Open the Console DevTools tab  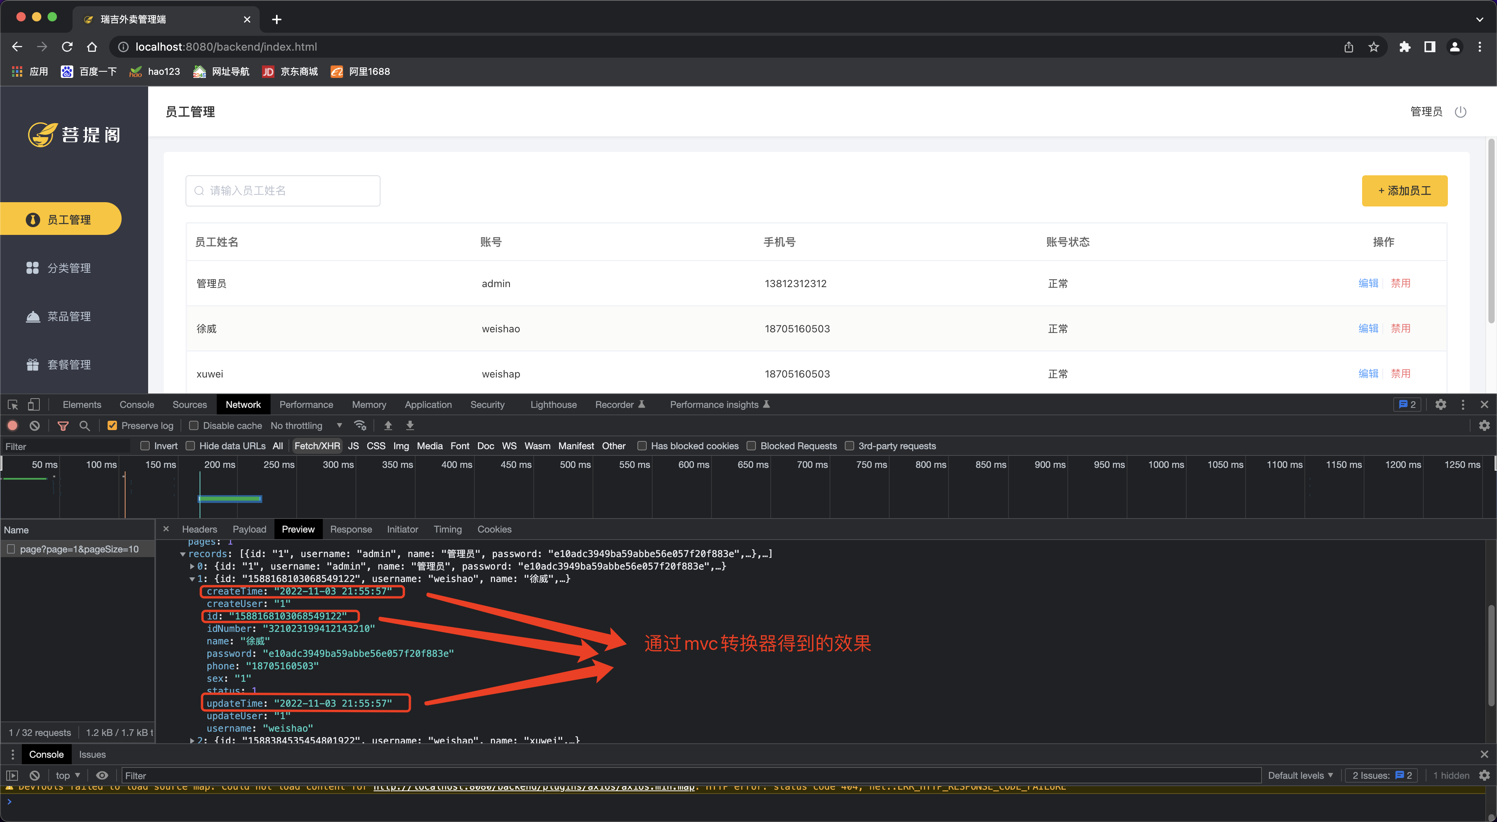coord(136,405)
